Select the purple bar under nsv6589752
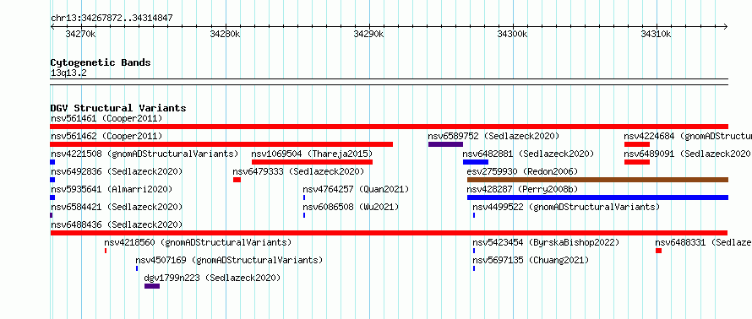Image resolution: width=752 pixels, height=319 pixels. 445,144
